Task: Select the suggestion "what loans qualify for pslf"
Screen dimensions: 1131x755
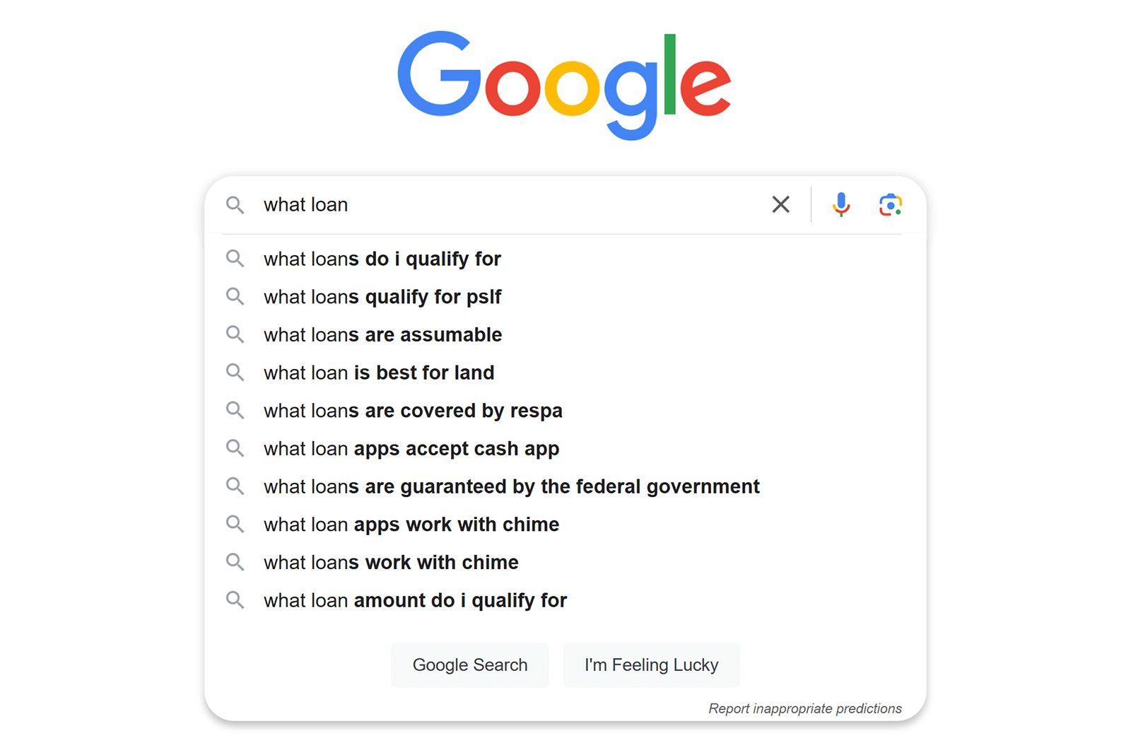Action: [x=382, y=297]
